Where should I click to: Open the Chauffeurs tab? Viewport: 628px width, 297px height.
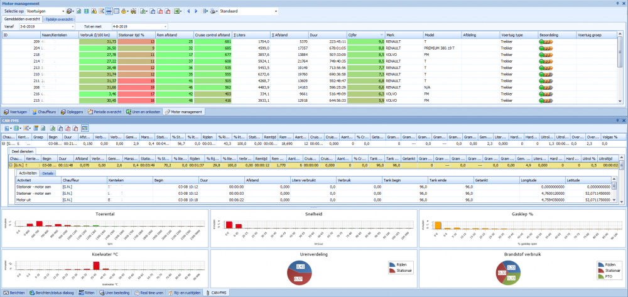pos(44,112)
